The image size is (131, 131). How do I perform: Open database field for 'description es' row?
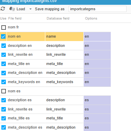64,100
